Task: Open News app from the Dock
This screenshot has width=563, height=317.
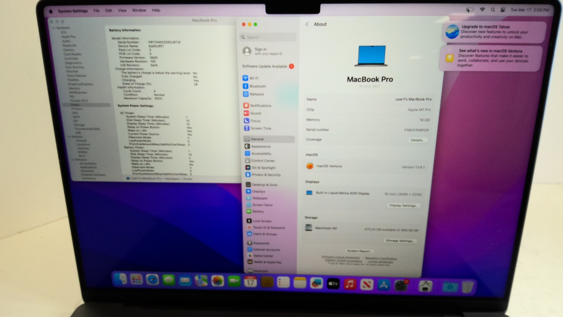Action: (367, 285)
